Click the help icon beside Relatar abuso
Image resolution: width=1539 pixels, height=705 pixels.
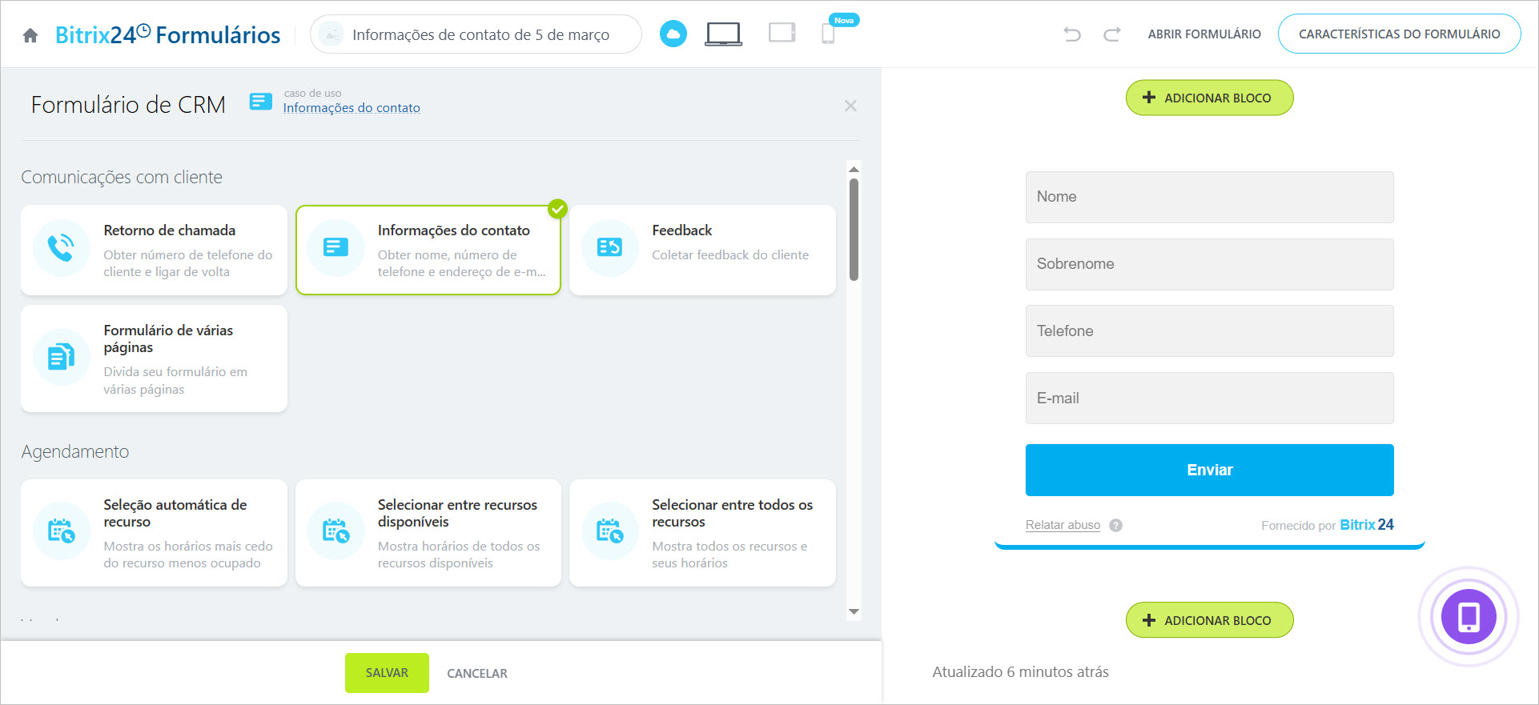click(1115, 526)
